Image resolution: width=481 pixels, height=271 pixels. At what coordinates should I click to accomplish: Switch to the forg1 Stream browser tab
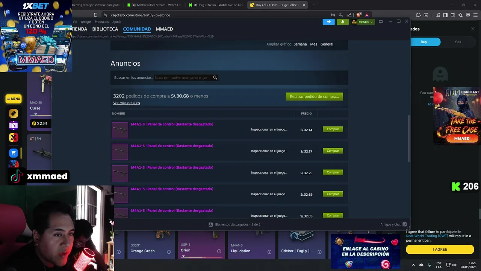217,5
